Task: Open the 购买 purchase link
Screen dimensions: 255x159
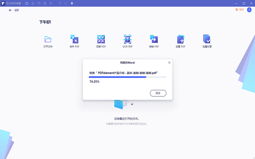Action: (x=240, y=10)
